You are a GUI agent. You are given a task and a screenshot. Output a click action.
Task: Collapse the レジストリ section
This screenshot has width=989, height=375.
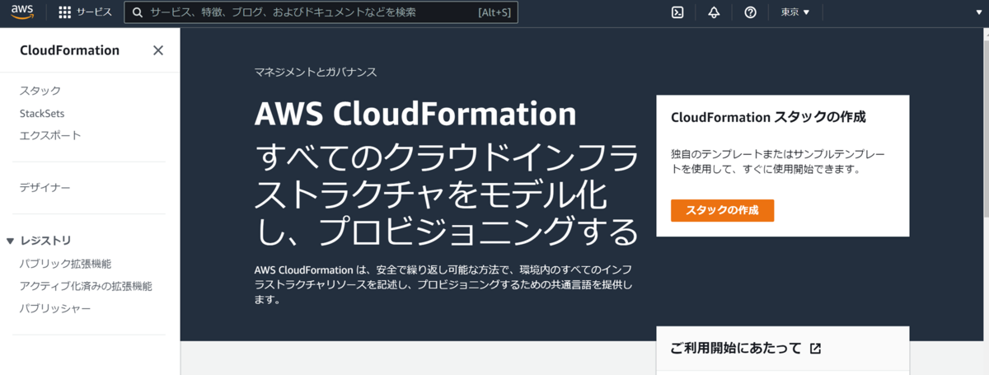tap(11, 241)
